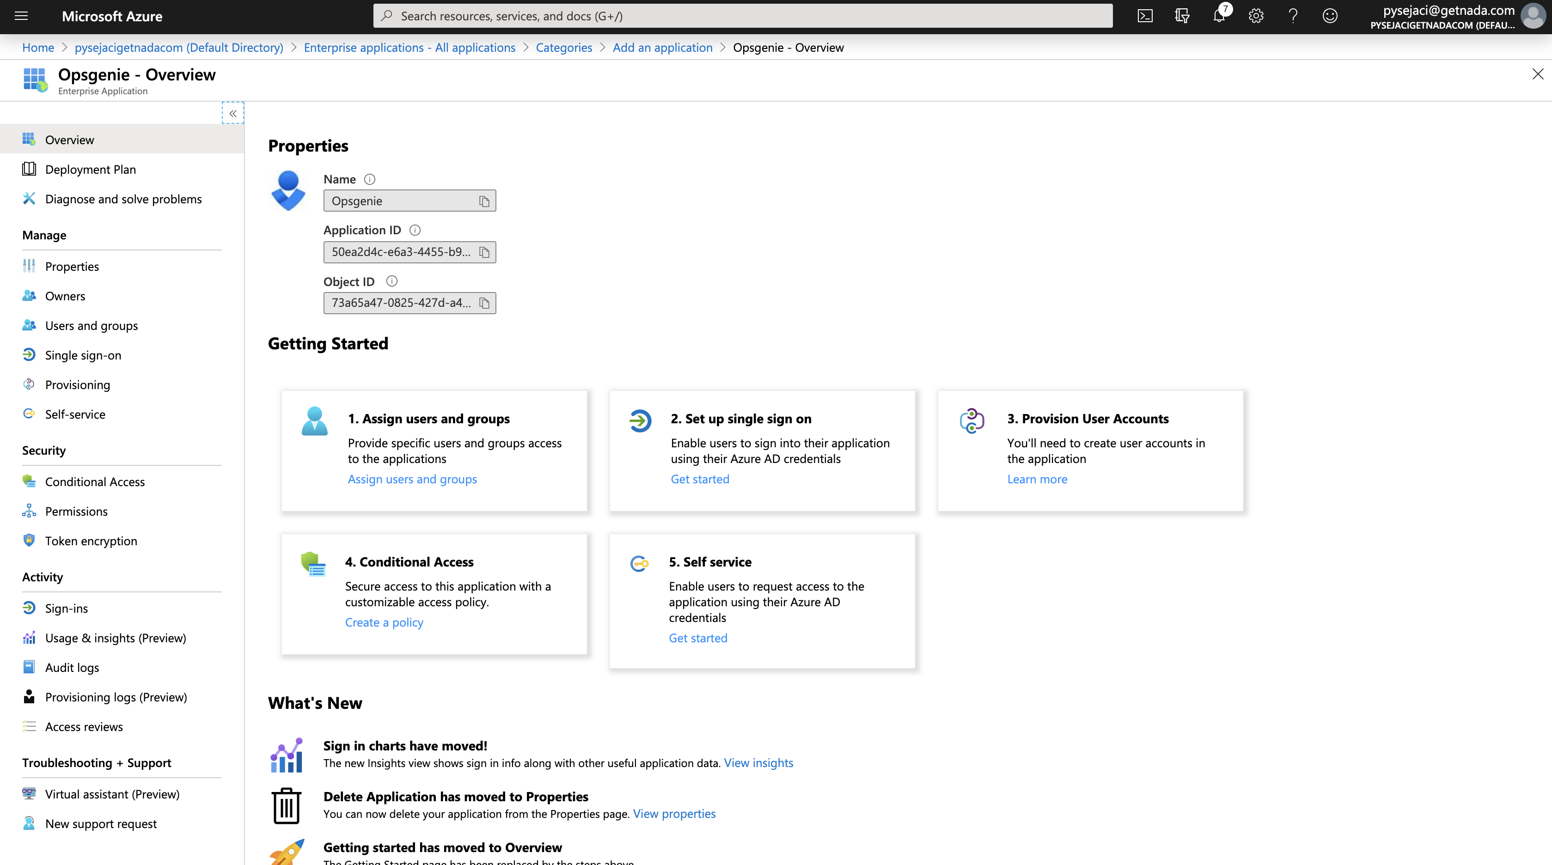Image resolution: width=1552 pixels, height=865 pixels.
Task: Open the notifications bell
Action: coord(1219,16)
